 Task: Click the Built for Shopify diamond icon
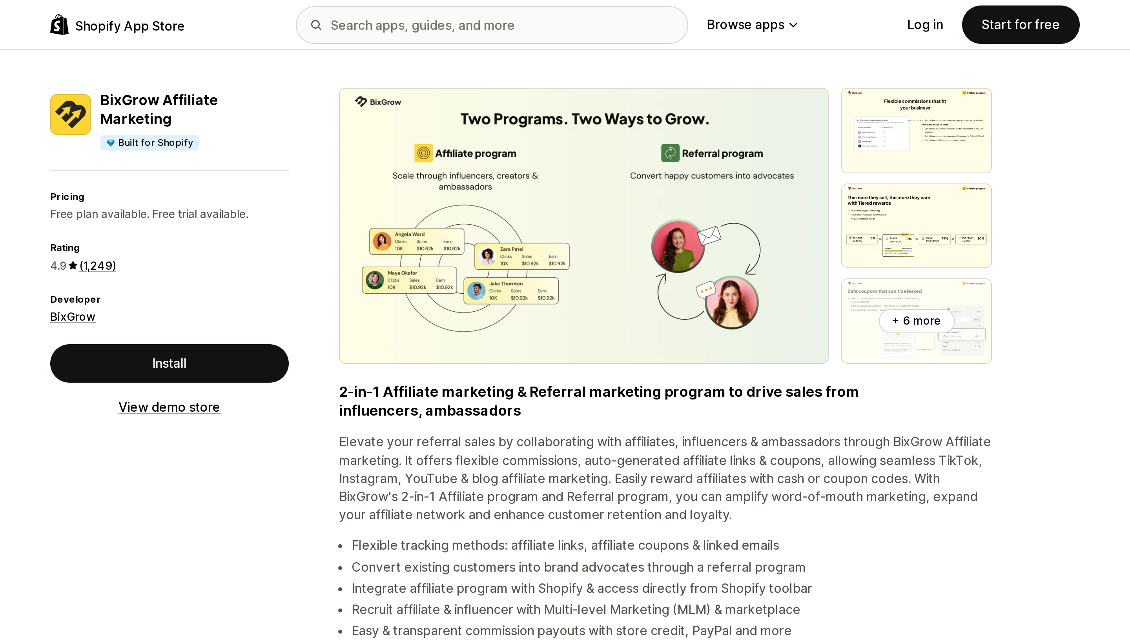111,143
